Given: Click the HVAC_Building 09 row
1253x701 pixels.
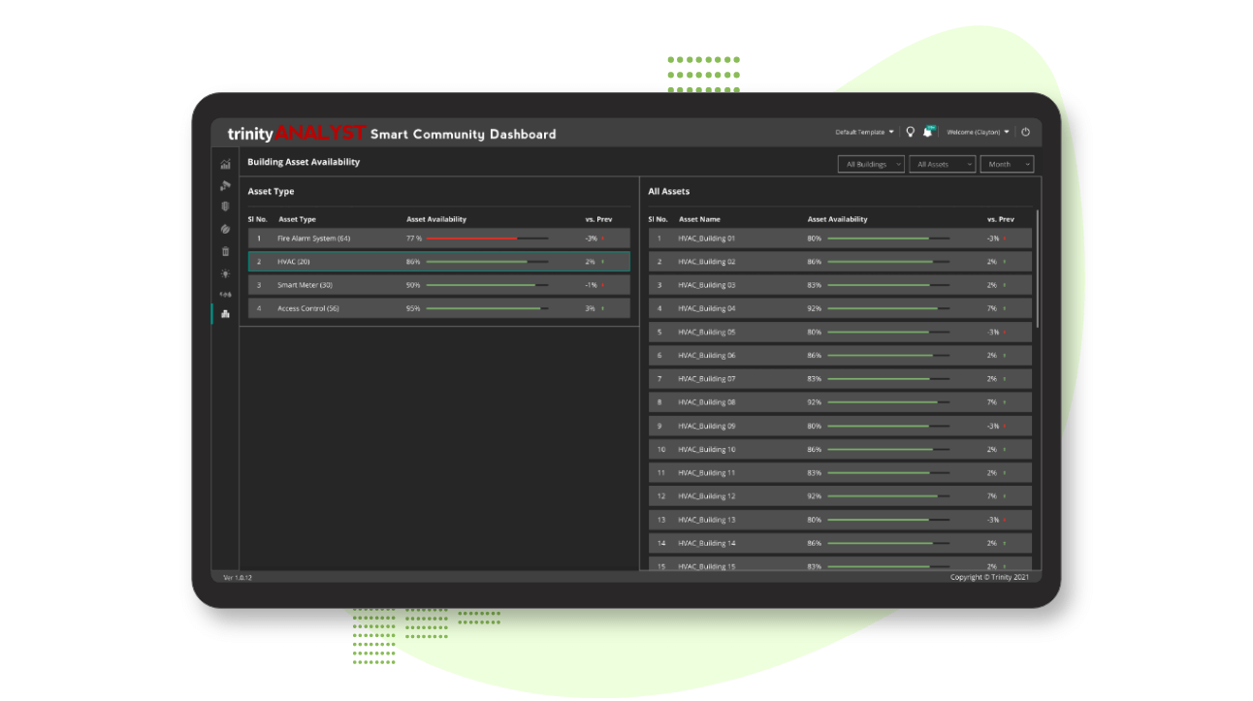Looking at the screenshot, I should pyautogui.click(x=840, y=426).
